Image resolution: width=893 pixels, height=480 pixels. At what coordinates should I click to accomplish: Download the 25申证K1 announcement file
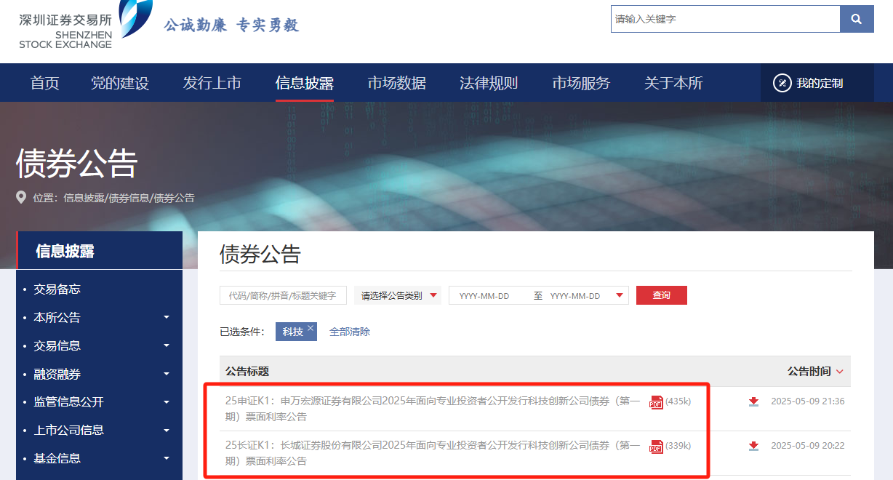point(753,401)
